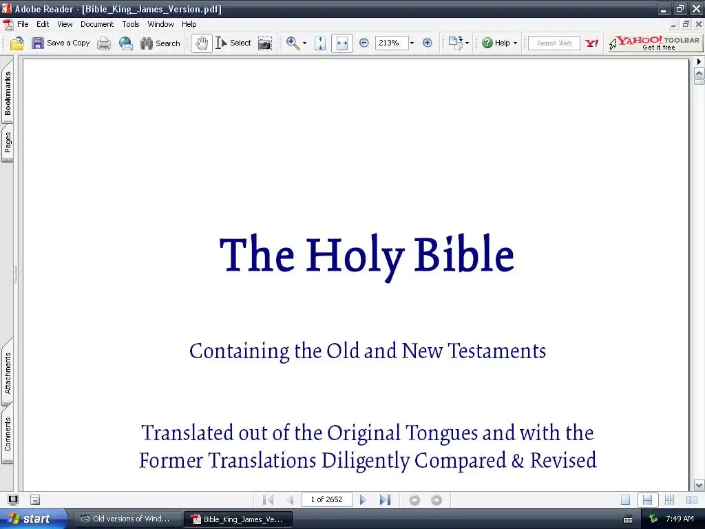Open a file with the folder icon
This screenshot has height=529, width=705.
tap(17, 43)
